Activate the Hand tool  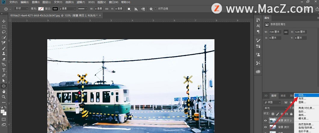click(4, 91)
